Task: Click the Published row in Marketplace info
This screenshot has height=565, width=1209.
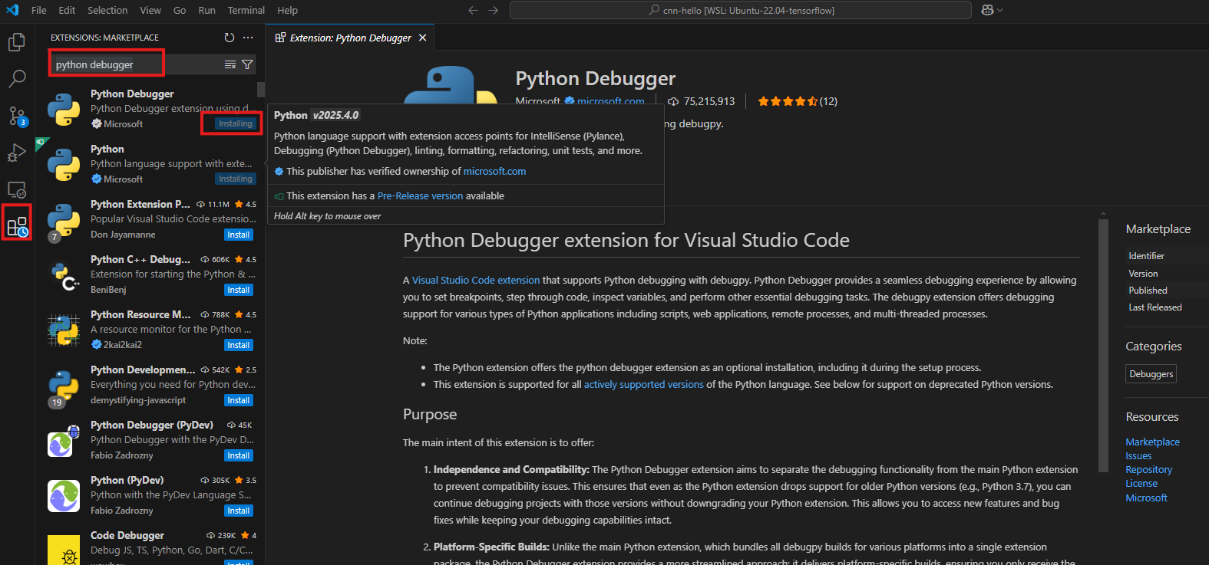Action: tap(1167, 291)
